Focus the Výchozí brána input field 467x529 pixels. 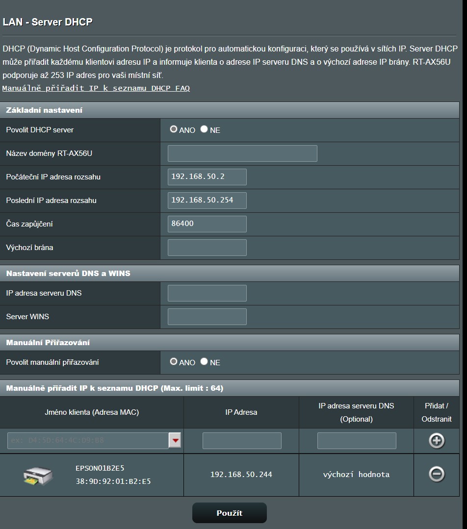(207, 248)
